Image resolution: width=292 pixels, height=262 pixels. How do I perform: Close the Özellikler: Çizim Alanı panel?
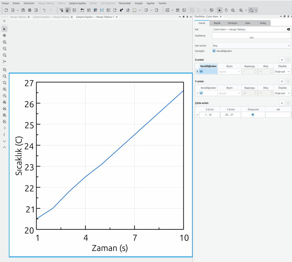[221, 17]
